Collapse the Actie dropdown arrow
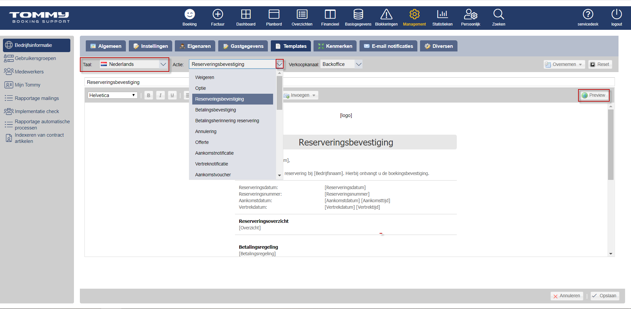Viewport: 631px width, 309px height. coord(279,64)
